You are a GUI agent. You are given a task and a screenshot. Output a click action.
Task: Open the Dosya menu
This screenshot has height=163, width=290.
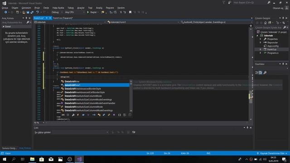(x=5, y=8)
